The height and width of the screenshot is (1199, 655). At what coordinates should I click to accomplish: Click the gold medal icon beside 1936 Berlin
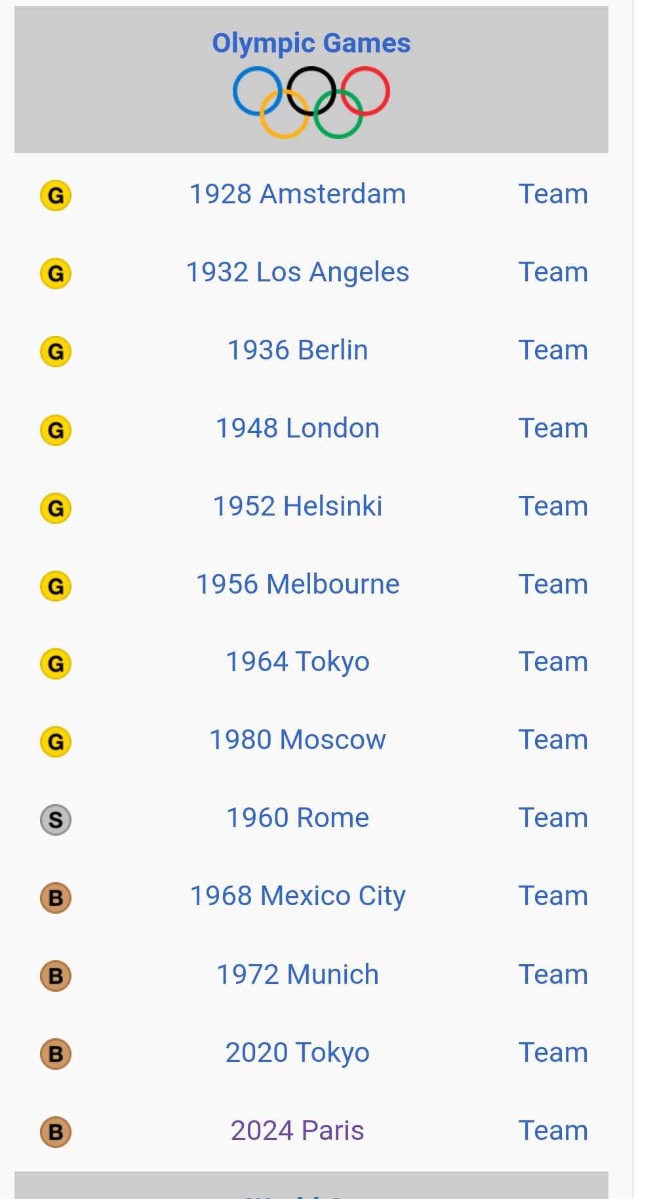point(56,352)
